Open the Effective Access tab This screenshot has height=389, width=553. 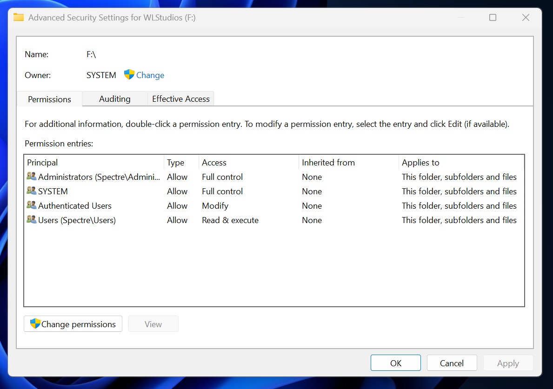pos(180,99)
